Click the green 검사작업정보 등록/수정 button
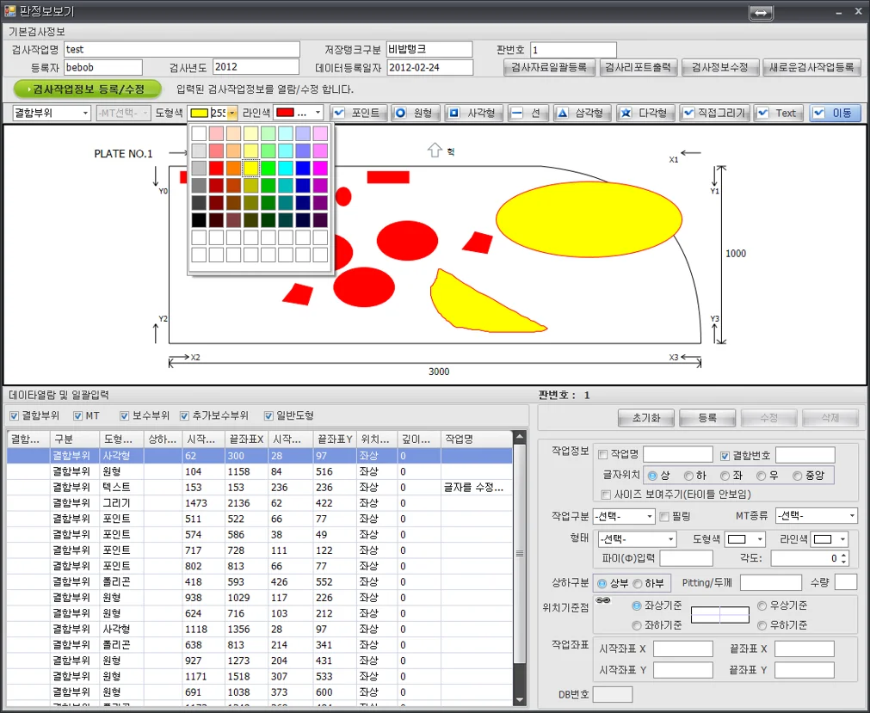Screen dimensions: 870x713 pos(88,89)
